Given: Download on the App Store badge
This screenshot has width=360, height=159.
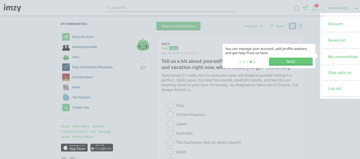Looking at the screenshot, I should pyautogui.click(x=74, y=148).
